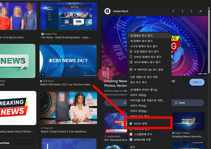Click the Visit button
This screenshot has width=211, height=149.
[x=197, y=82]
